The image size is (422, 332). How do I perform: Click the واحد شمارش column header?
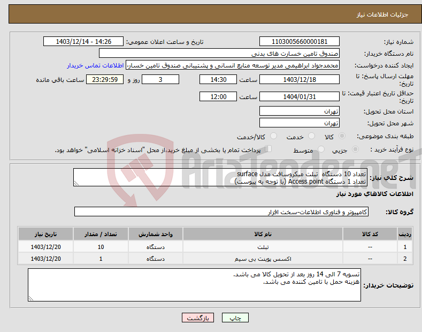[x=156, y=234]
